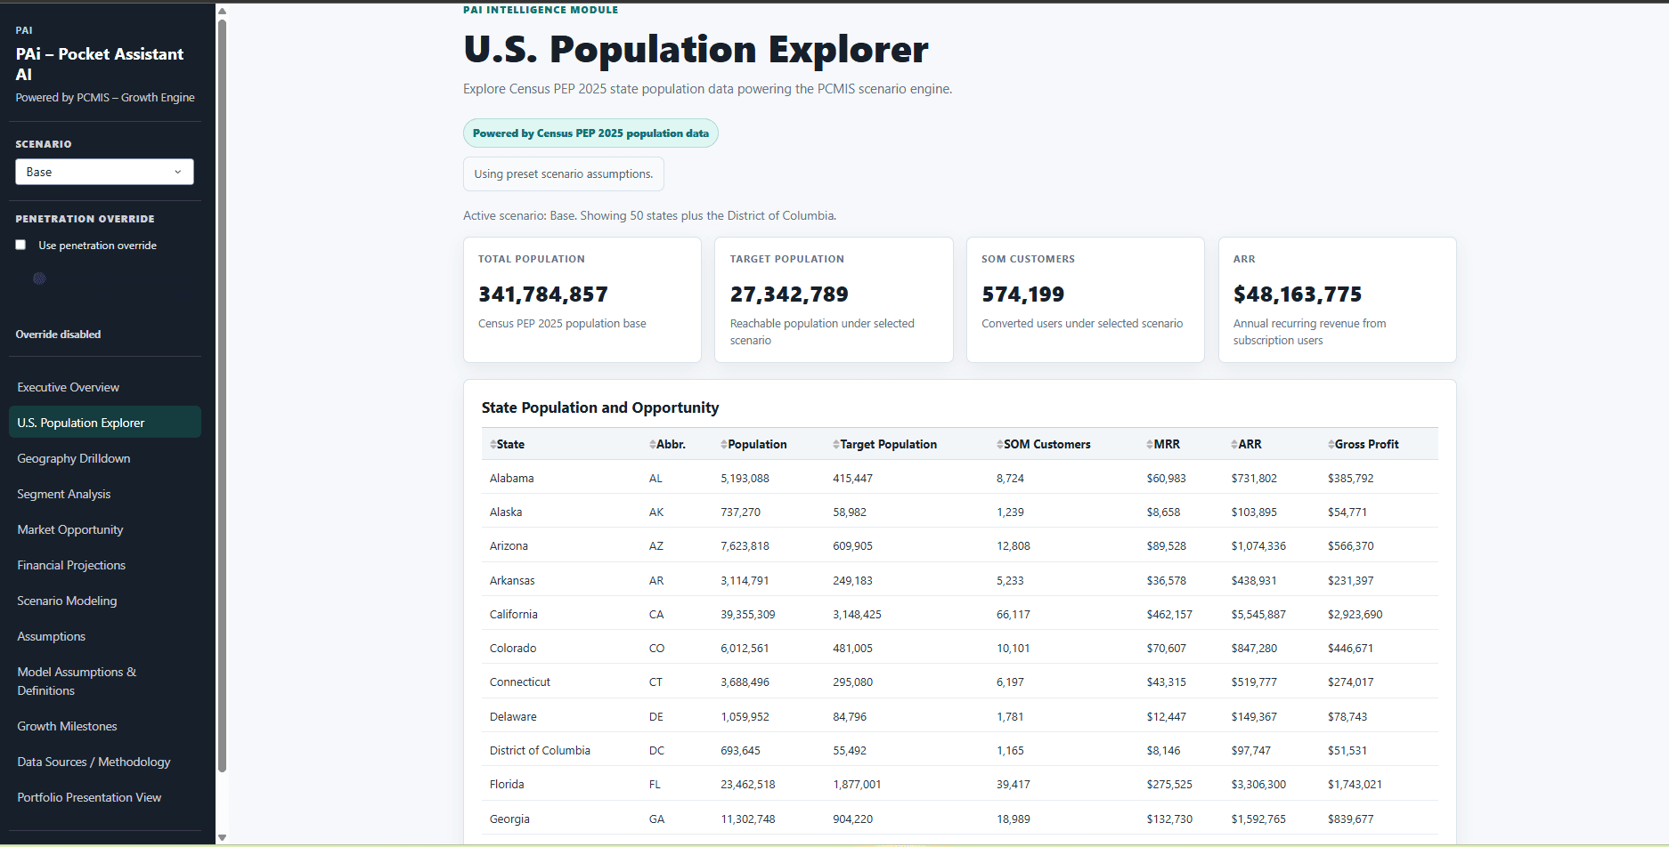
Task: Go to Scenario Modeling
Action: pyautogui.click(x=105, y=601)
